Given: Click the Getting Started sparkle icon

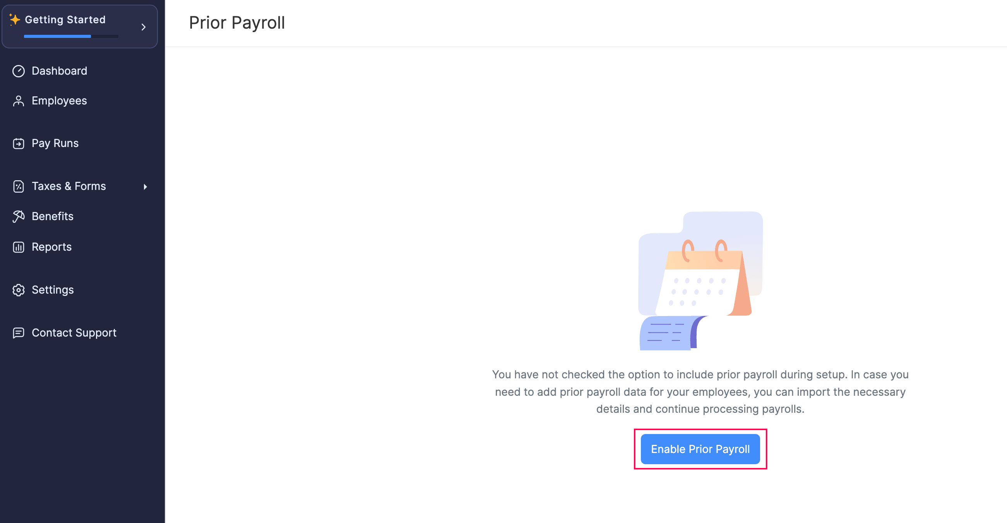Looking at the screenshot, I should coord(15,19).
